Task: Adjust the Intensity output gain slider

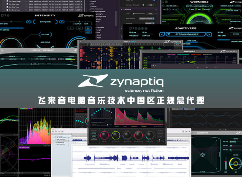Action: pos(79,22)
